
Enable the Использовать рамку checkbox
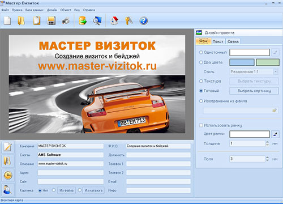[201, 125]
